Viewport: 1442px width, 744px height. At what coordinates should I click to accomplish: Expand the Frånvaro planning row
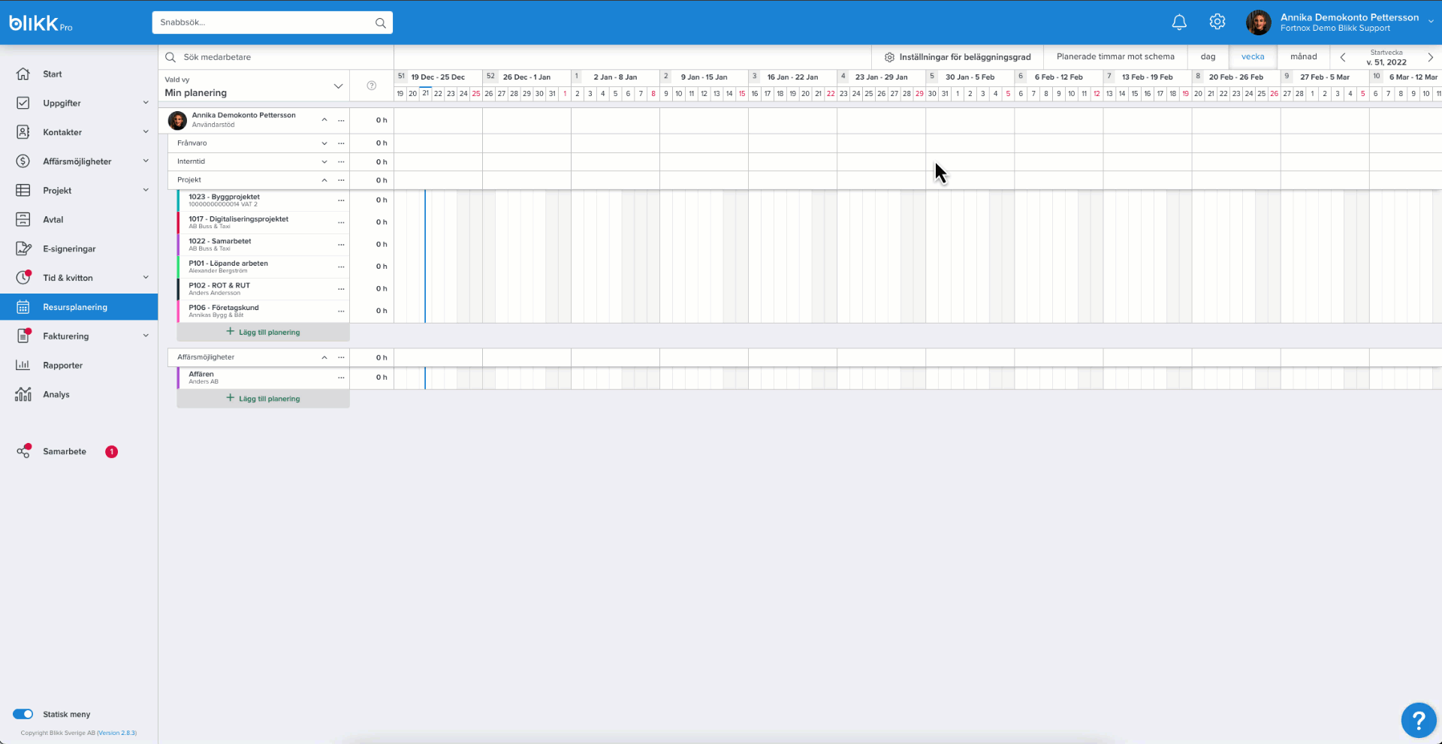(324, 143)
